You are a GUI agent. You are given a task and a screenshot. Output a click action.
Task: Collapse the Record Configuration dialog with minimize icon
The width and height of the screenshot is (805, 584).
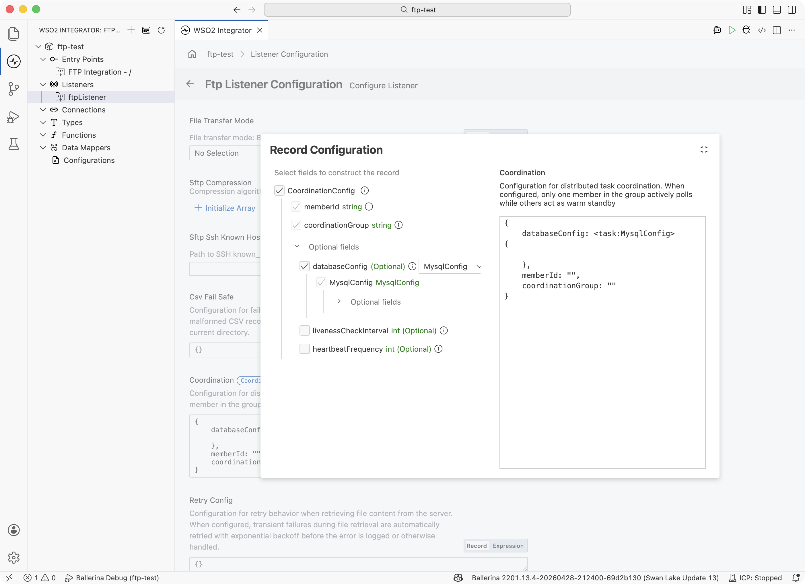click(704, 150)
